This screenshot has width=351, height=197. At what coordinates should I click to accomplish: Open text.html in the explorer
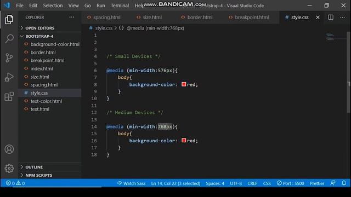click(50, 109)
